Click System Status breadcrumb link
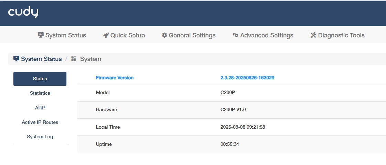The image size is (386, 165). coord(41,59)
